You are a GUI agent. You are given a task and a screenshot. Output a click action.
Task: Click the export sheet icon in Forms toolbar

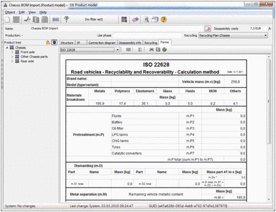point(140,50)
